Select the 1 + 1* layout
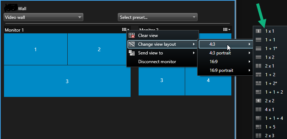Viewport: 287px width, 139px height. pos(270,49)
